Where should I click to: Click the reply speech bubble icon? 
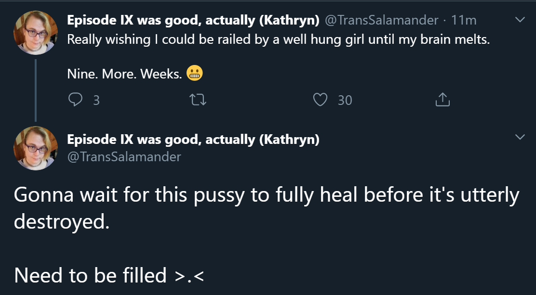tap(76, 100)
